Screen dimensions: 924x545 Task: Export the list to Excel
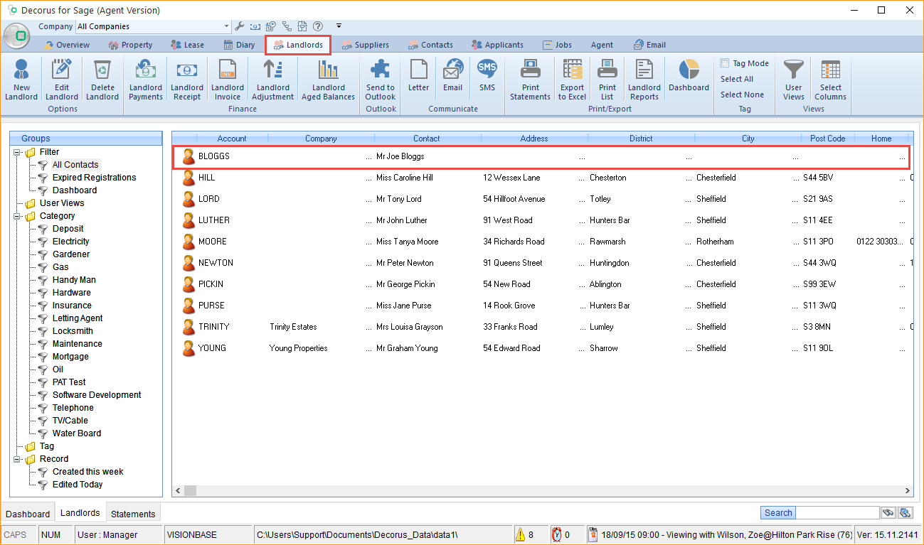(x=573, y=80)
